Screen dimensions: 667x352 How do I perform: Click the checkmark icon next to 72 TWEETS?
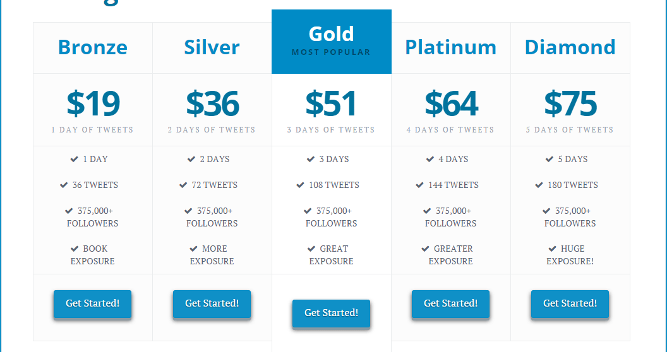(x=183, y=185)
